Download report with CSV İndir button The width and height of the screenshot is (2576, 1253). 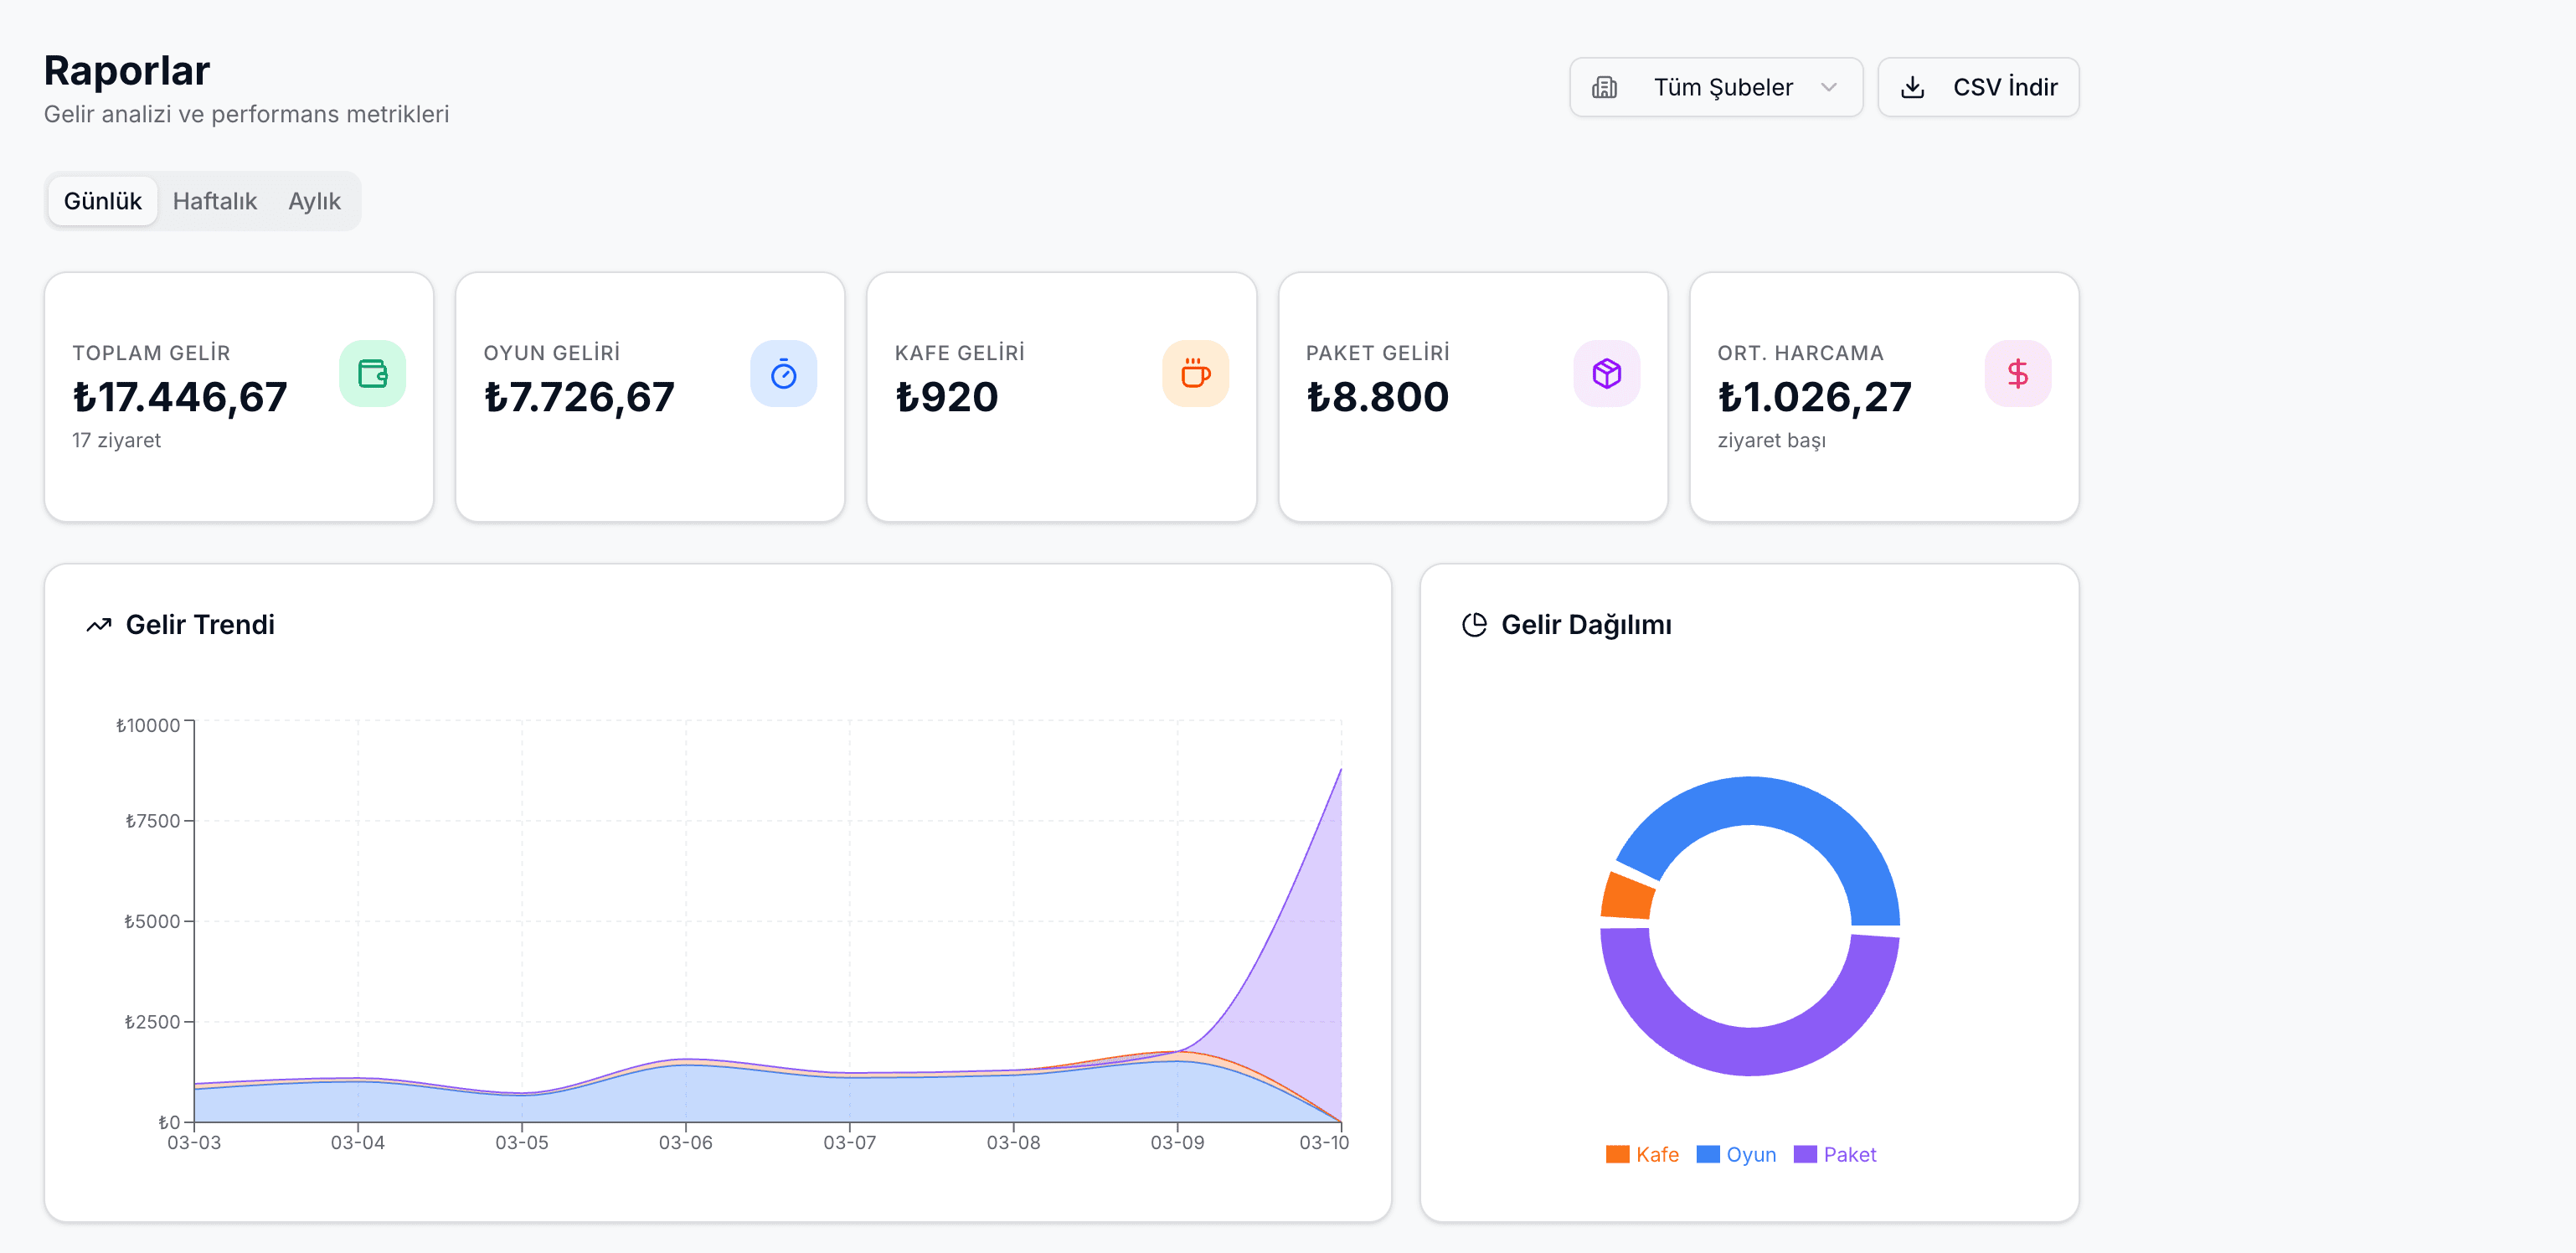coord(1977,87)
